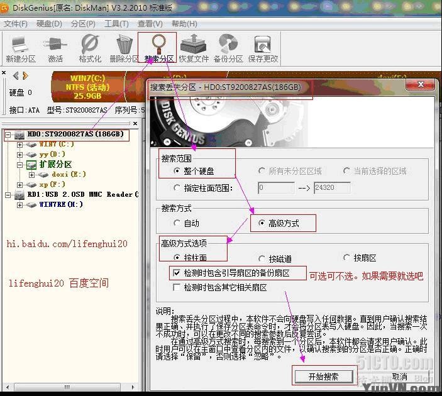This screenshot has height=396, width=442.
Task: Click the 删除分区 trash icon
Action: click(124, 44)
